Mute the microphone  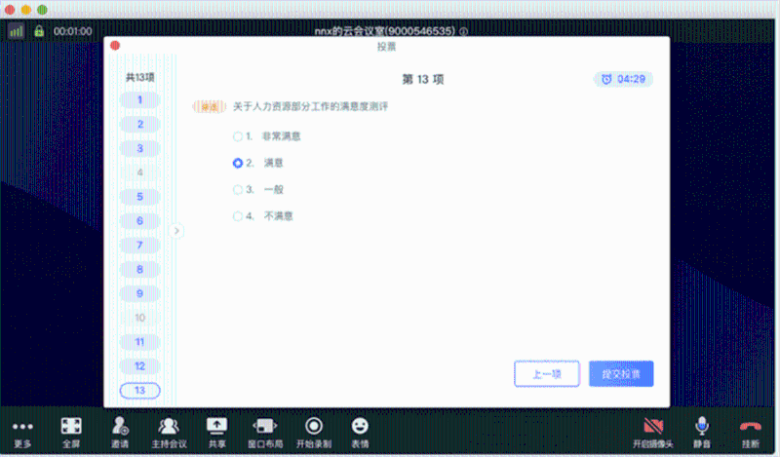pos(702,433)
